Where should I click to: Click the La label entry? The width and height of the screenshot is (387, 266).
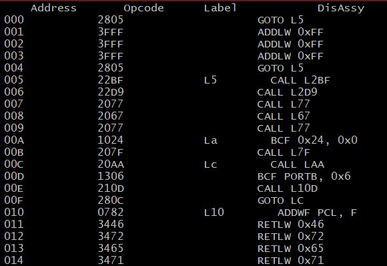[x=211, y=140]
